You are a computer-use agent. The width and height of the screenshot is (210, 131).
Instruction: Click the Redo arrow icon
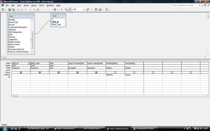[x=48, y=10]
